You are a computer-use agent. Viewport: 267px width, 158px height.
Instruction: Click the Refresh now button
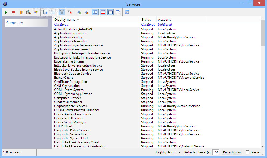point(232,152)
